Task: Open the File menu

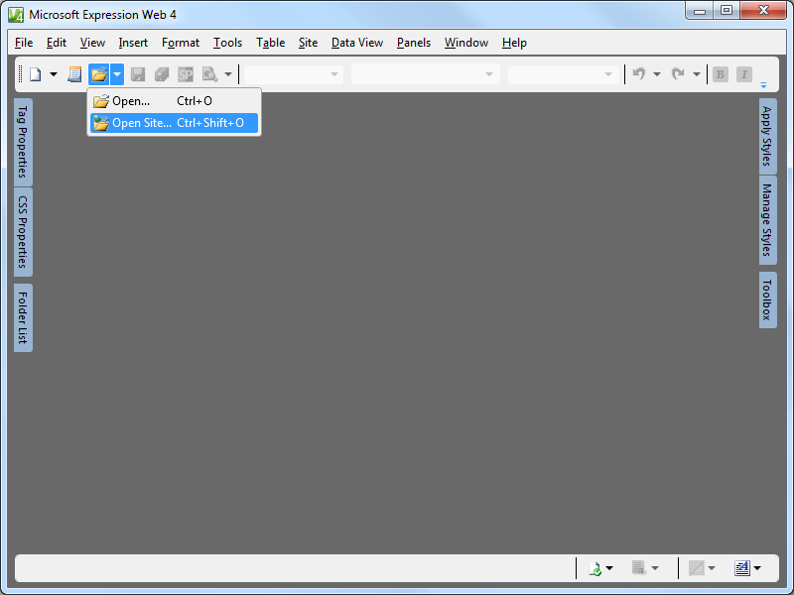Action: (x=24, y=43)
